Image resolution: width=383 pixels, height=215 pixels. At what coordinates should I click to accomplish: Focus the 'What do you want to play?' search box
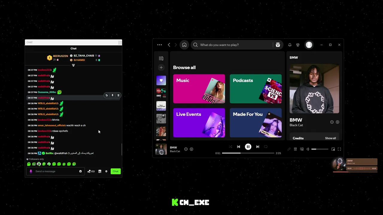click(237, 45)
